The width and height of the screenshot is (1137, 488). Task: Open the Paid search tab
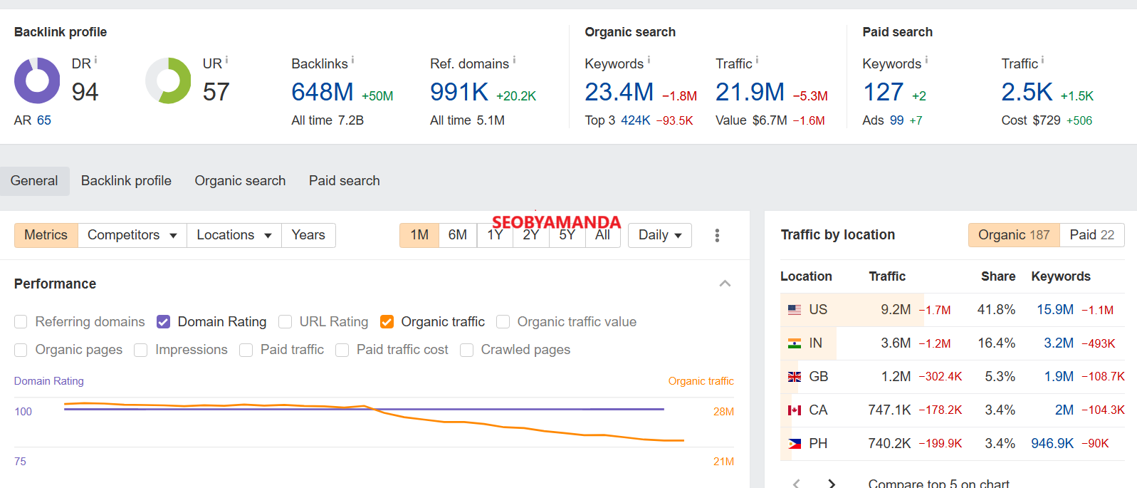click(344, 181)
